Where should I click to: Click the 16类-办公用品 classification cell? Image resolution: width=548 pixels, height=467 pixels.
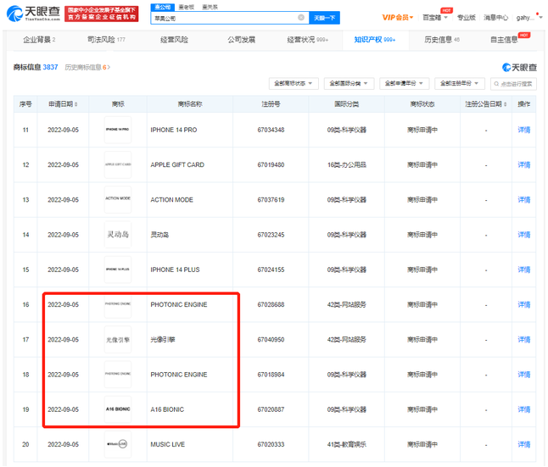point(347,165)
